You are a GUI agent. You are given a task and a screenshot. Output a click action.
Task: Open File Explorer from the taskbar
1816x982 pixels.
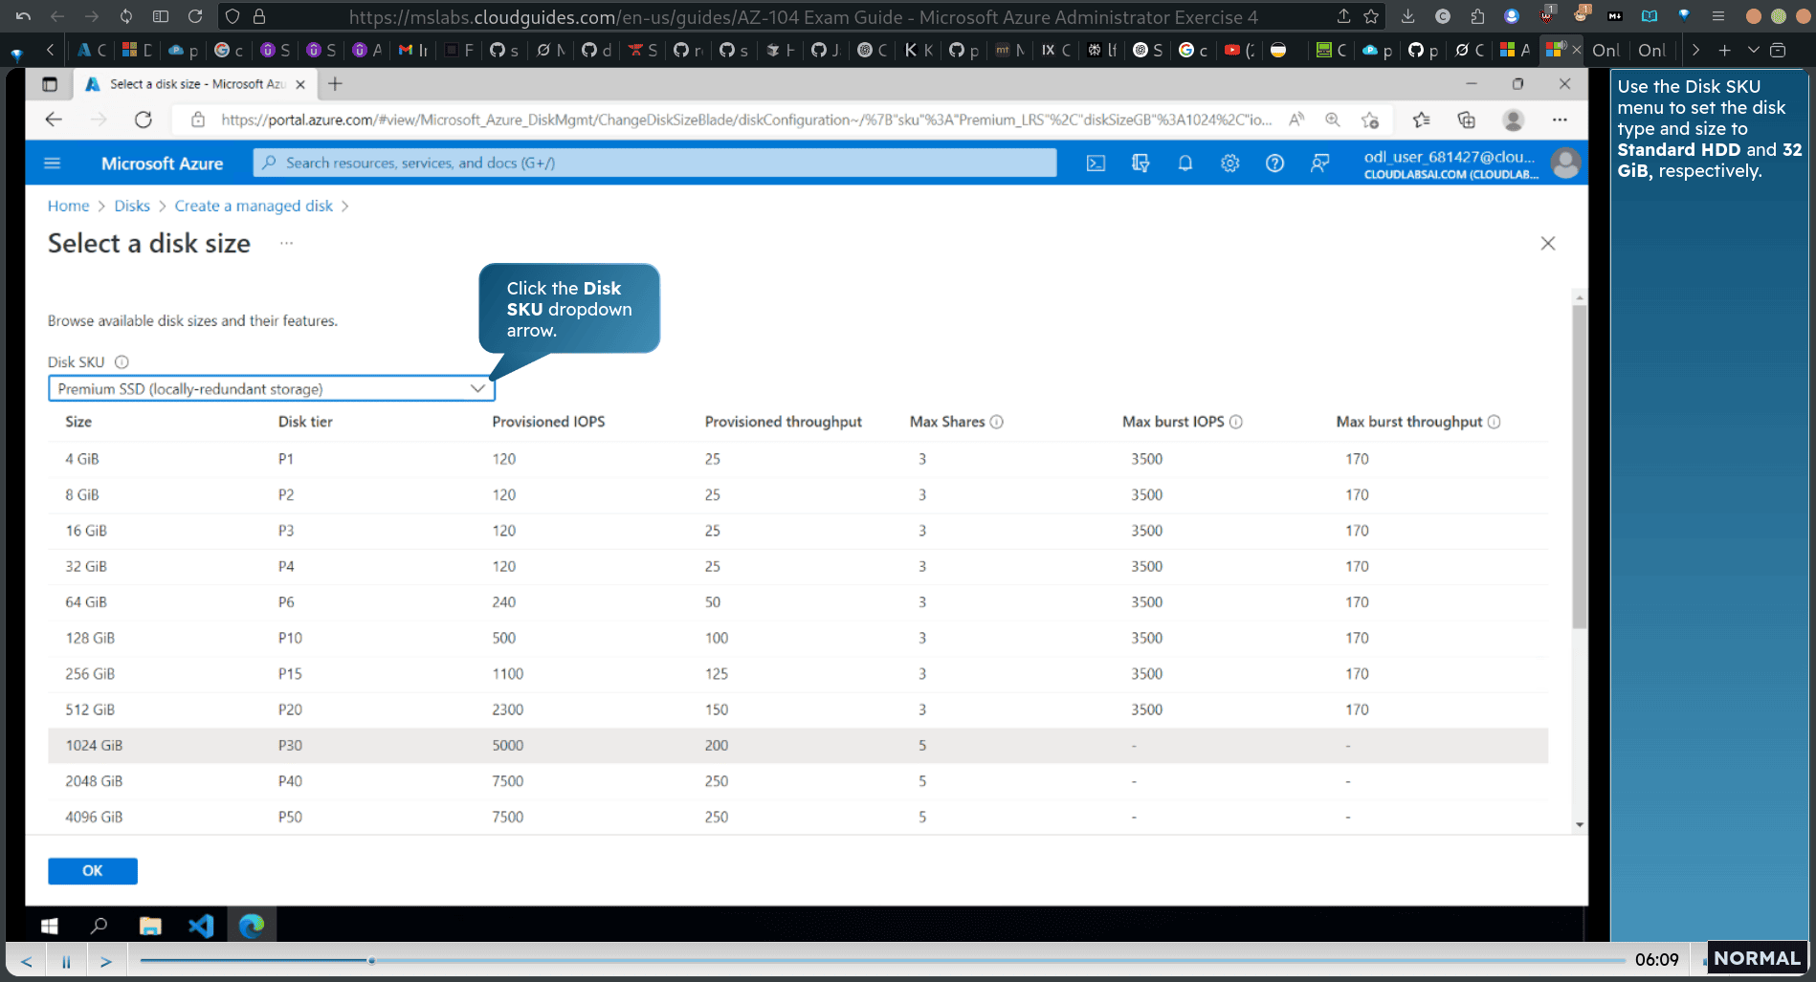[x=150, y=926]
